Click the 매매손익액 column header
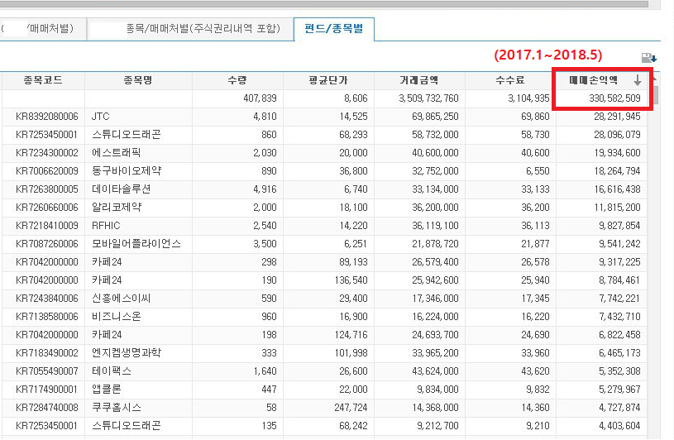Screen dimensions: 674x440 tap(594, 80)
